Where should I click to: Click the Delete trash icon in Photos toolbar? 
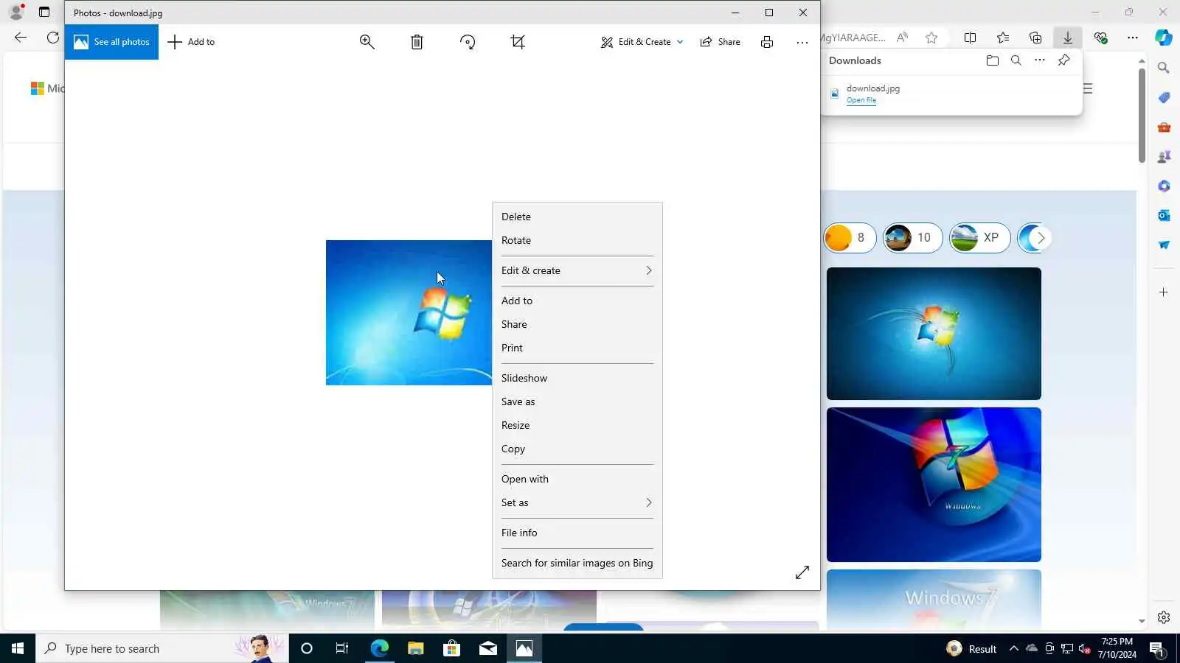[417, 42]
